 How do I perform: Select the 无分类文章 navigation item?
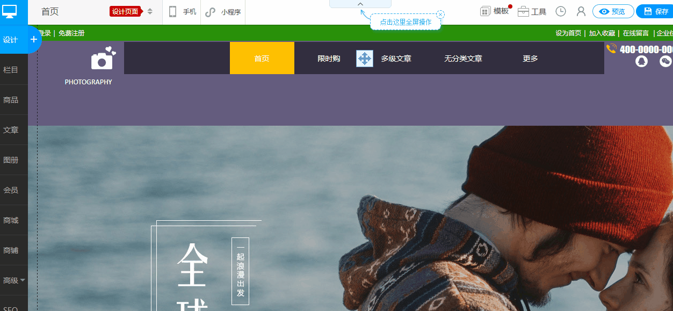click(463, 59)
